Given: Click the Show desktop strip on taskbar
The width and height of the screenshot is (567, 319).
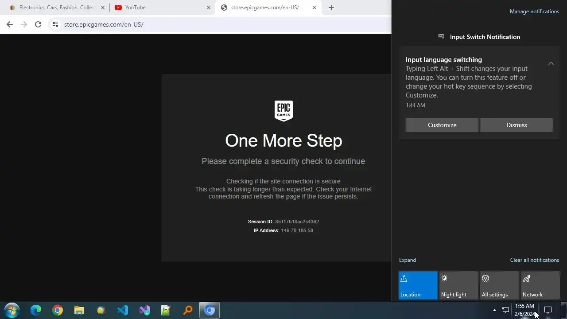Looking at the screenshot, I should [x=564, y=310].
